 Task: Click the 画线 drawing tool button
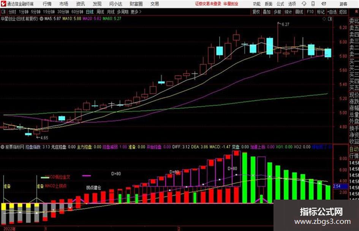coord(299,12)
